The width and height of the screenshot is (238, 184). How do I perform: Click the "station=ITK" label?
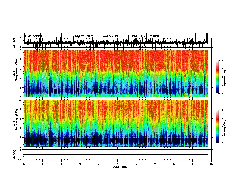tap(111, 36)
